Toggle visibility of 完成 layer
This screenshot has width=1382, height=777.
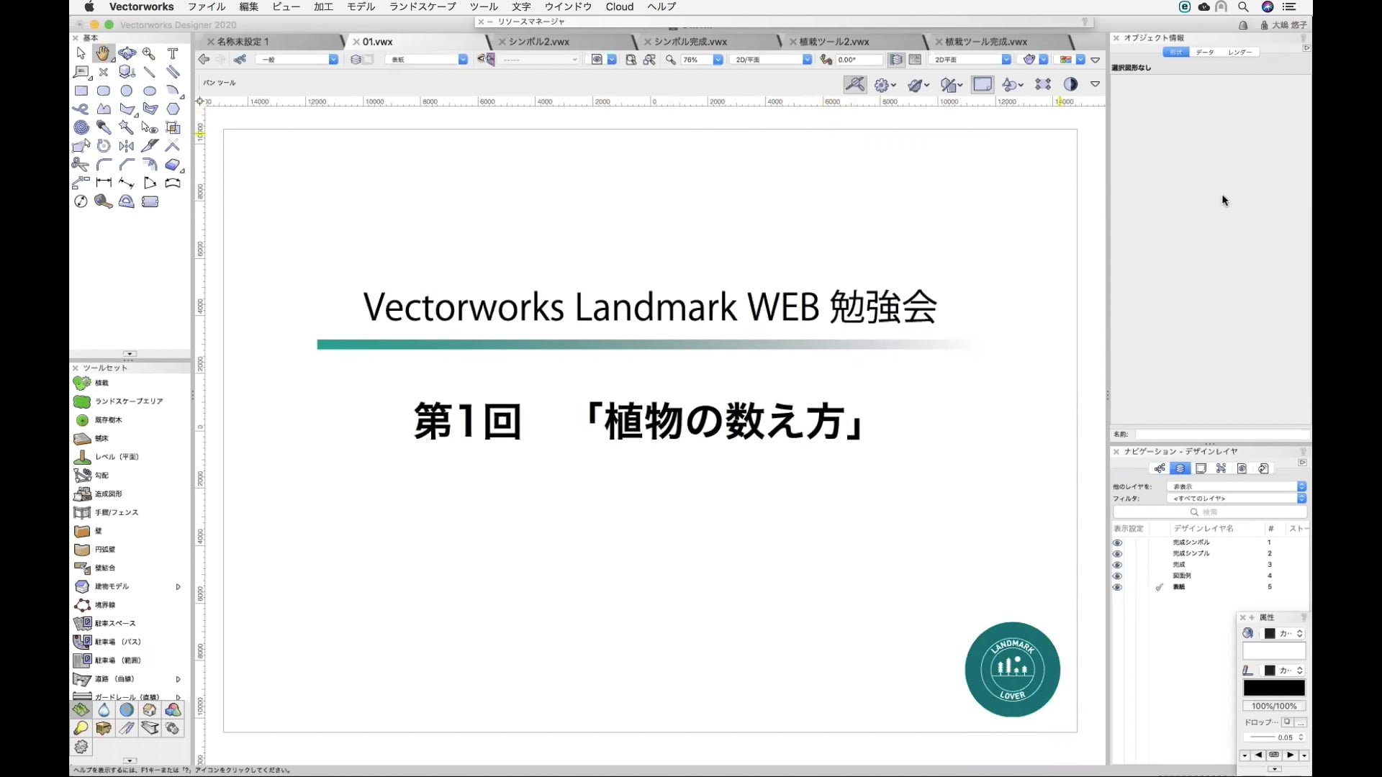pyautogui.click(x=1117, y=565)
